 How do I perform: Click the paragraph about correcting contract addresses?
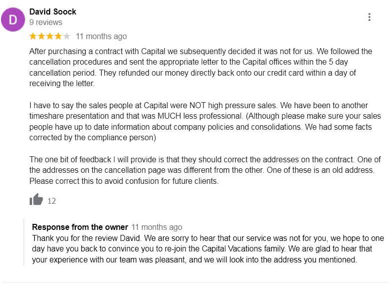(x=201, y=170)
